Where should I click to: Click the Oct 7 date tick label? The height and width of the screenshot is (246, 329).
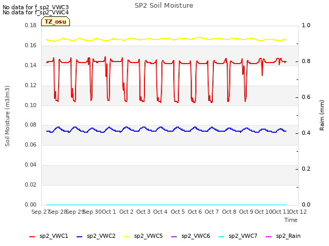tap(212, 212)
